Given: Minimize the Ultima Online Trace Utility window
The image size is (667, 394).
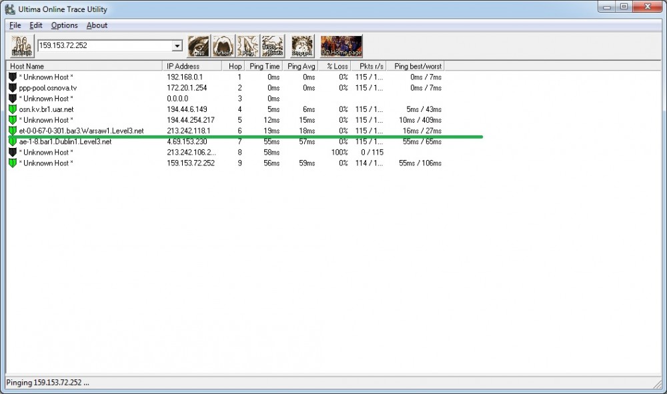Looking at the screenshot, I should (607, 7).
